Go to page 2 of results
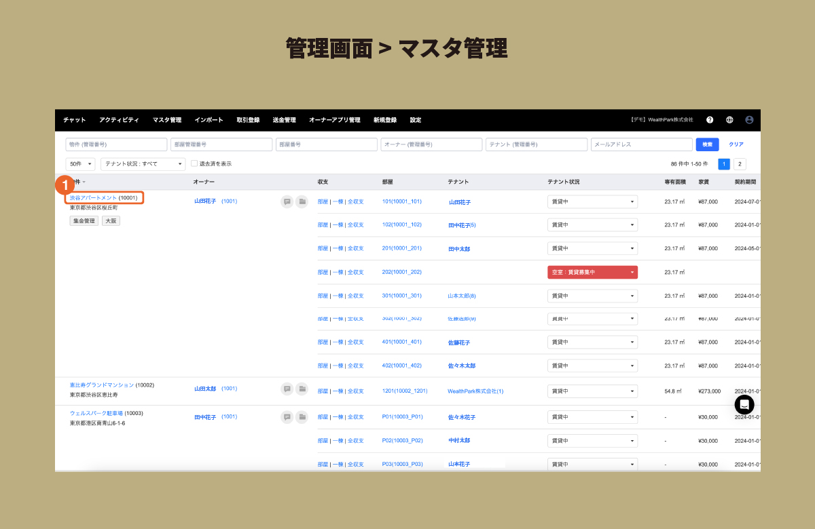The height and width of the screenshot is (529, 815). tap(740, 164)
